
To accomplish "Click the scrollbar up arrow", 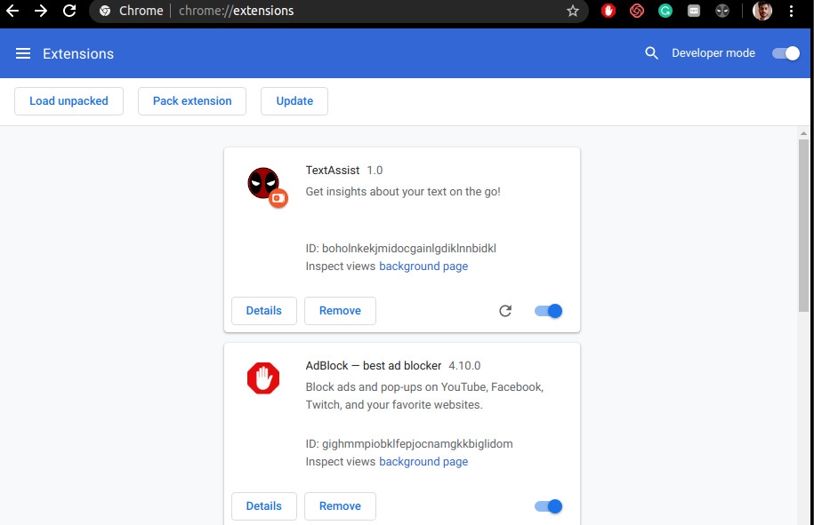I will pyautogui.click(x=803, y=133).
